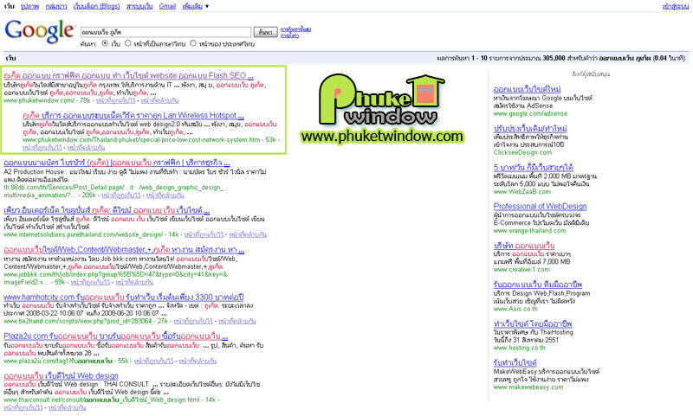693x416 pixels.
Task: Open the Plaza2u.com result title
Action: tap(116, 336)
